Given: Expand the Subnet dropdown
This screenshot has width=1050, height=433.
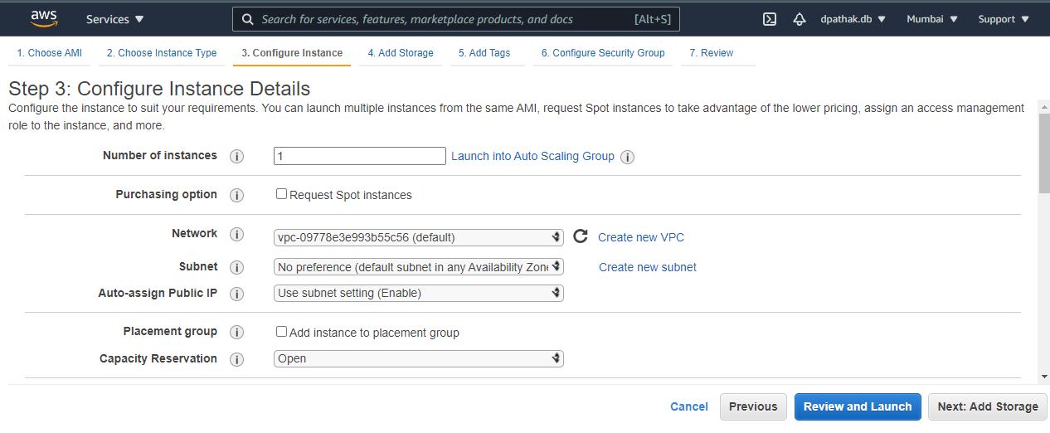Looking at the screenshot, I should (418, 267).
